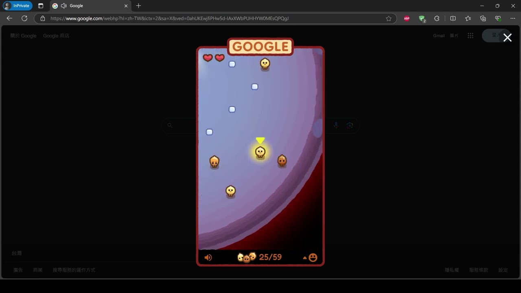Mute the tab using the tab's audio icon

pyautogui.click(x=63, y=6)
